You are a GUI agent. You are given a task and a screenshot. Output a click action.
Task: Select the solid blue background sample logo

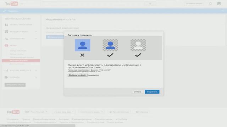(83, 45)
